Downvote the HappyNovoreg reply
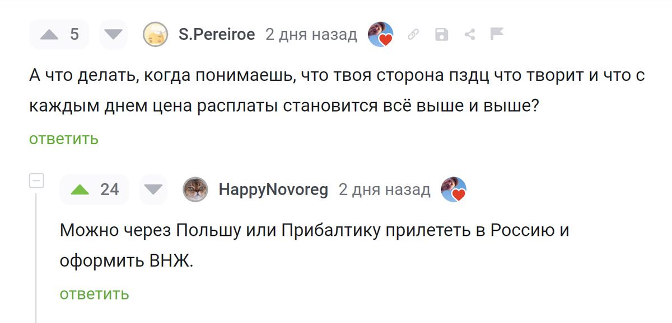The width and height of the screenshot is (672, 323). pos(153,190)
